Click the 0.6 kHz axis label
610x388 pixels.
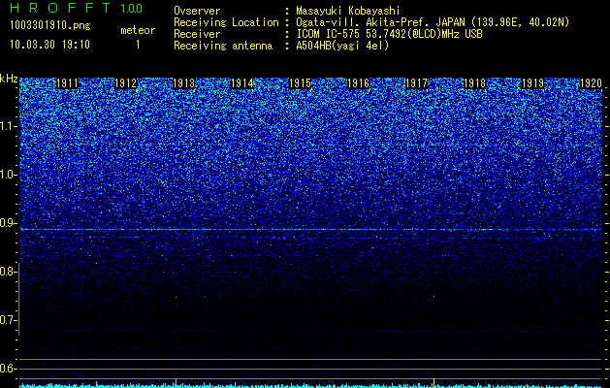[x=9, y=369]
